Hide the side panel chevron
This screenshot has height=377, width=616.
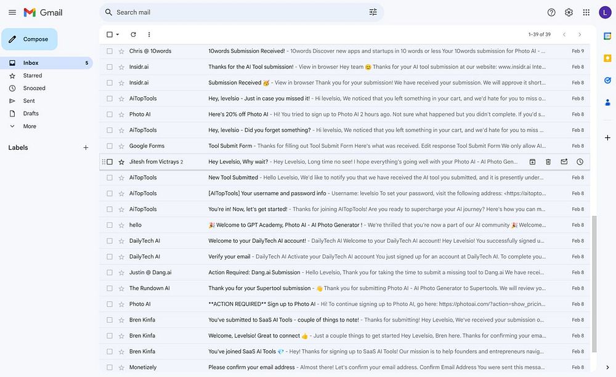(607, 367)
